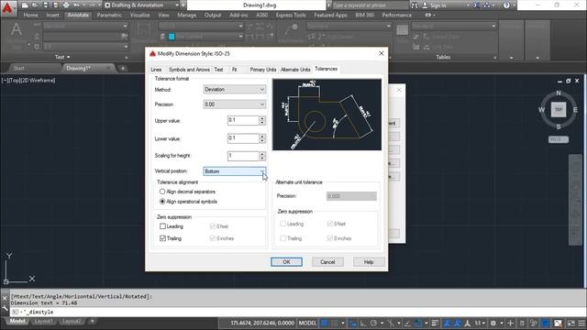Adjust Scaling for height stepper
The width and height of the screenshot is (587, 330).
coord(262,156)
